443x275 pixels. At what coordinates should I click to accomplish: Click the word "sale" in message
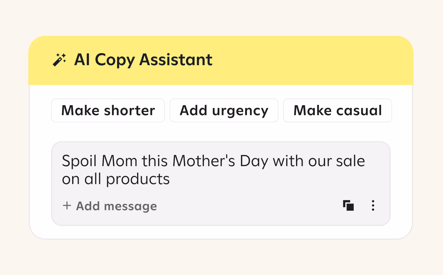point(350,161)
